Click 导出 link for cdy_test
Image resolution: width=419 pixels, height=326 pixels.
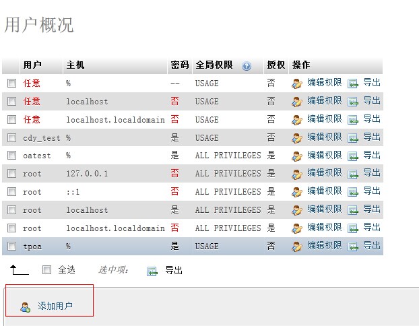click(372, 137)
